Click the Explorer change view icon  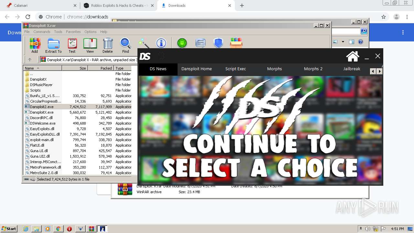[x=335, y=42]
